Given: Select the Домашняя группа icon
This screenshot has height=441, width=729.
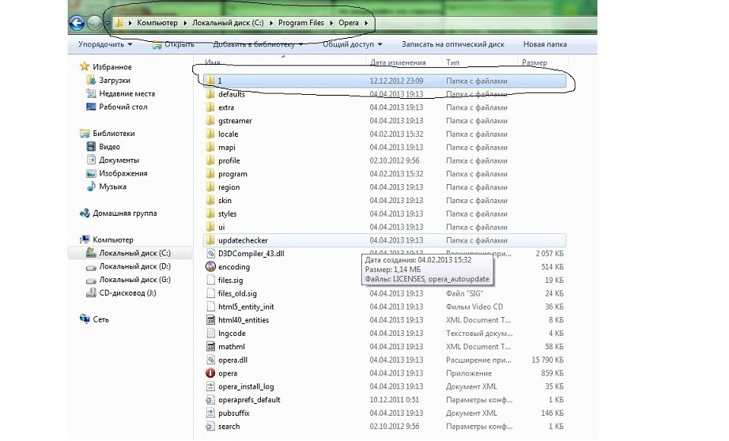Looking at the screenshot, I should pos(85,213).
